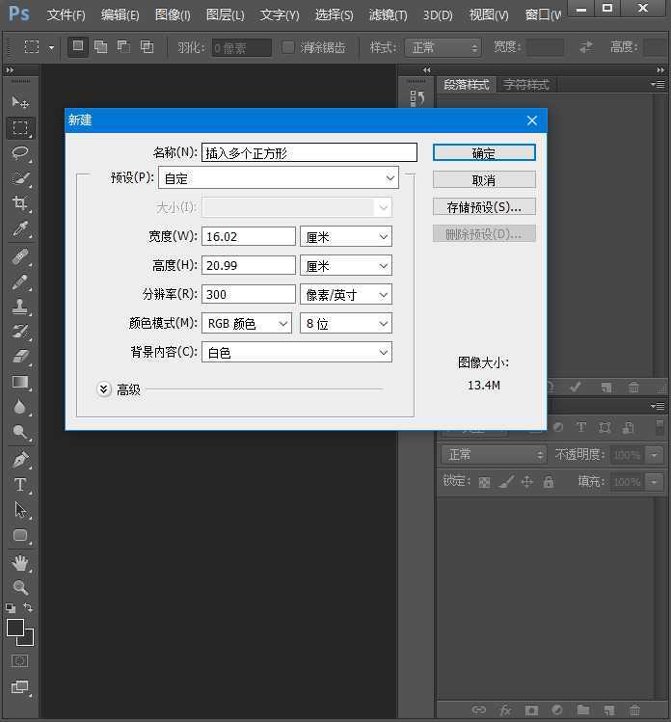Switch to the 字符样式 tab
This screenshot has height=722, width=671.
coord(525,85)
